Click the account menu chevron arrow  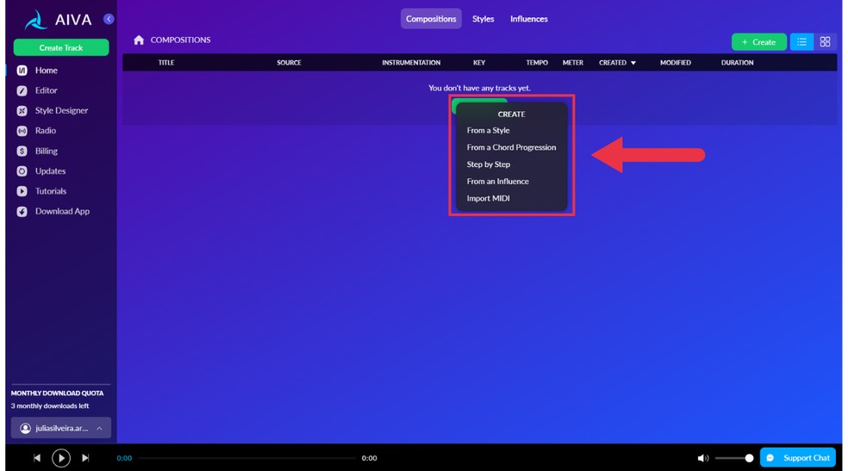pos(99,428)
